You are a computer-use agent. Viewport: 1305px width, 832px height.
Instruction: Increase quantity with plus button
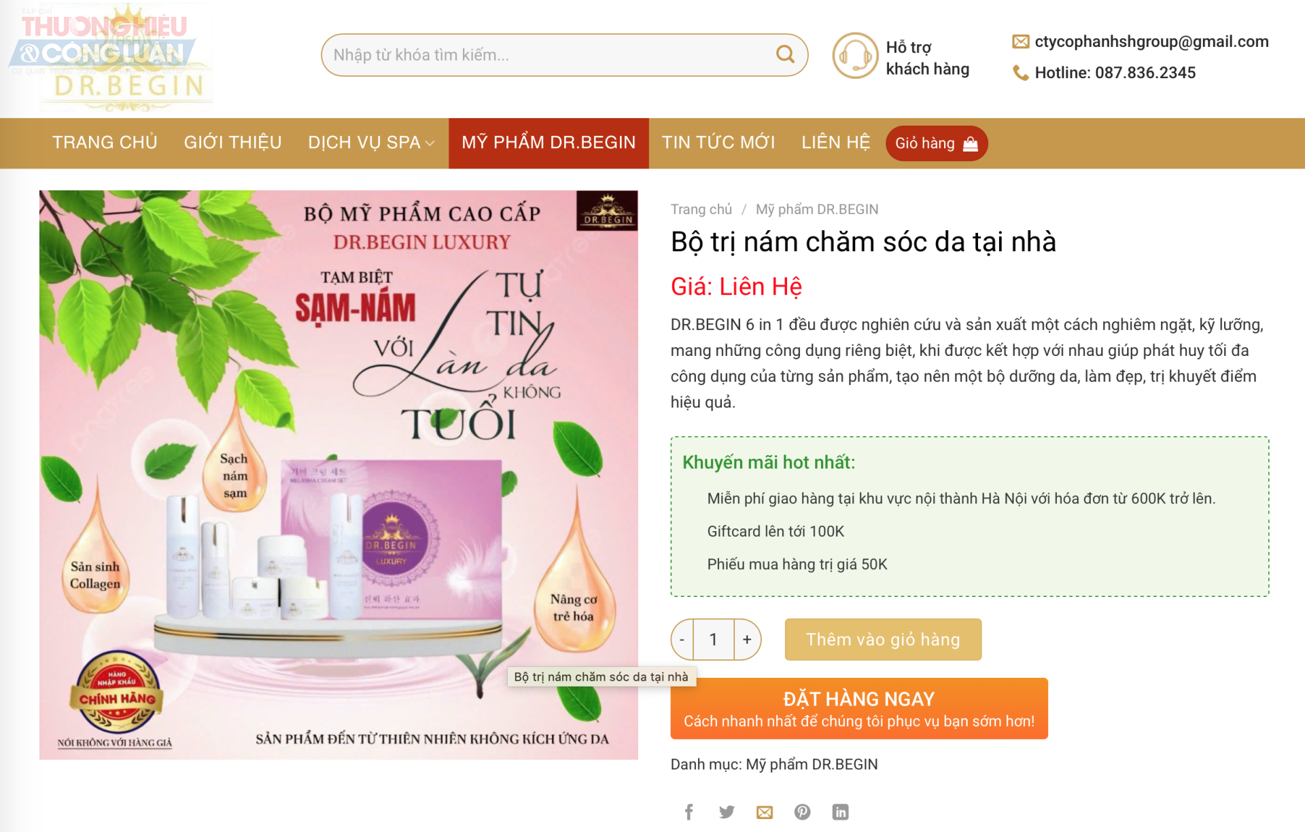[x=747, y=639]
